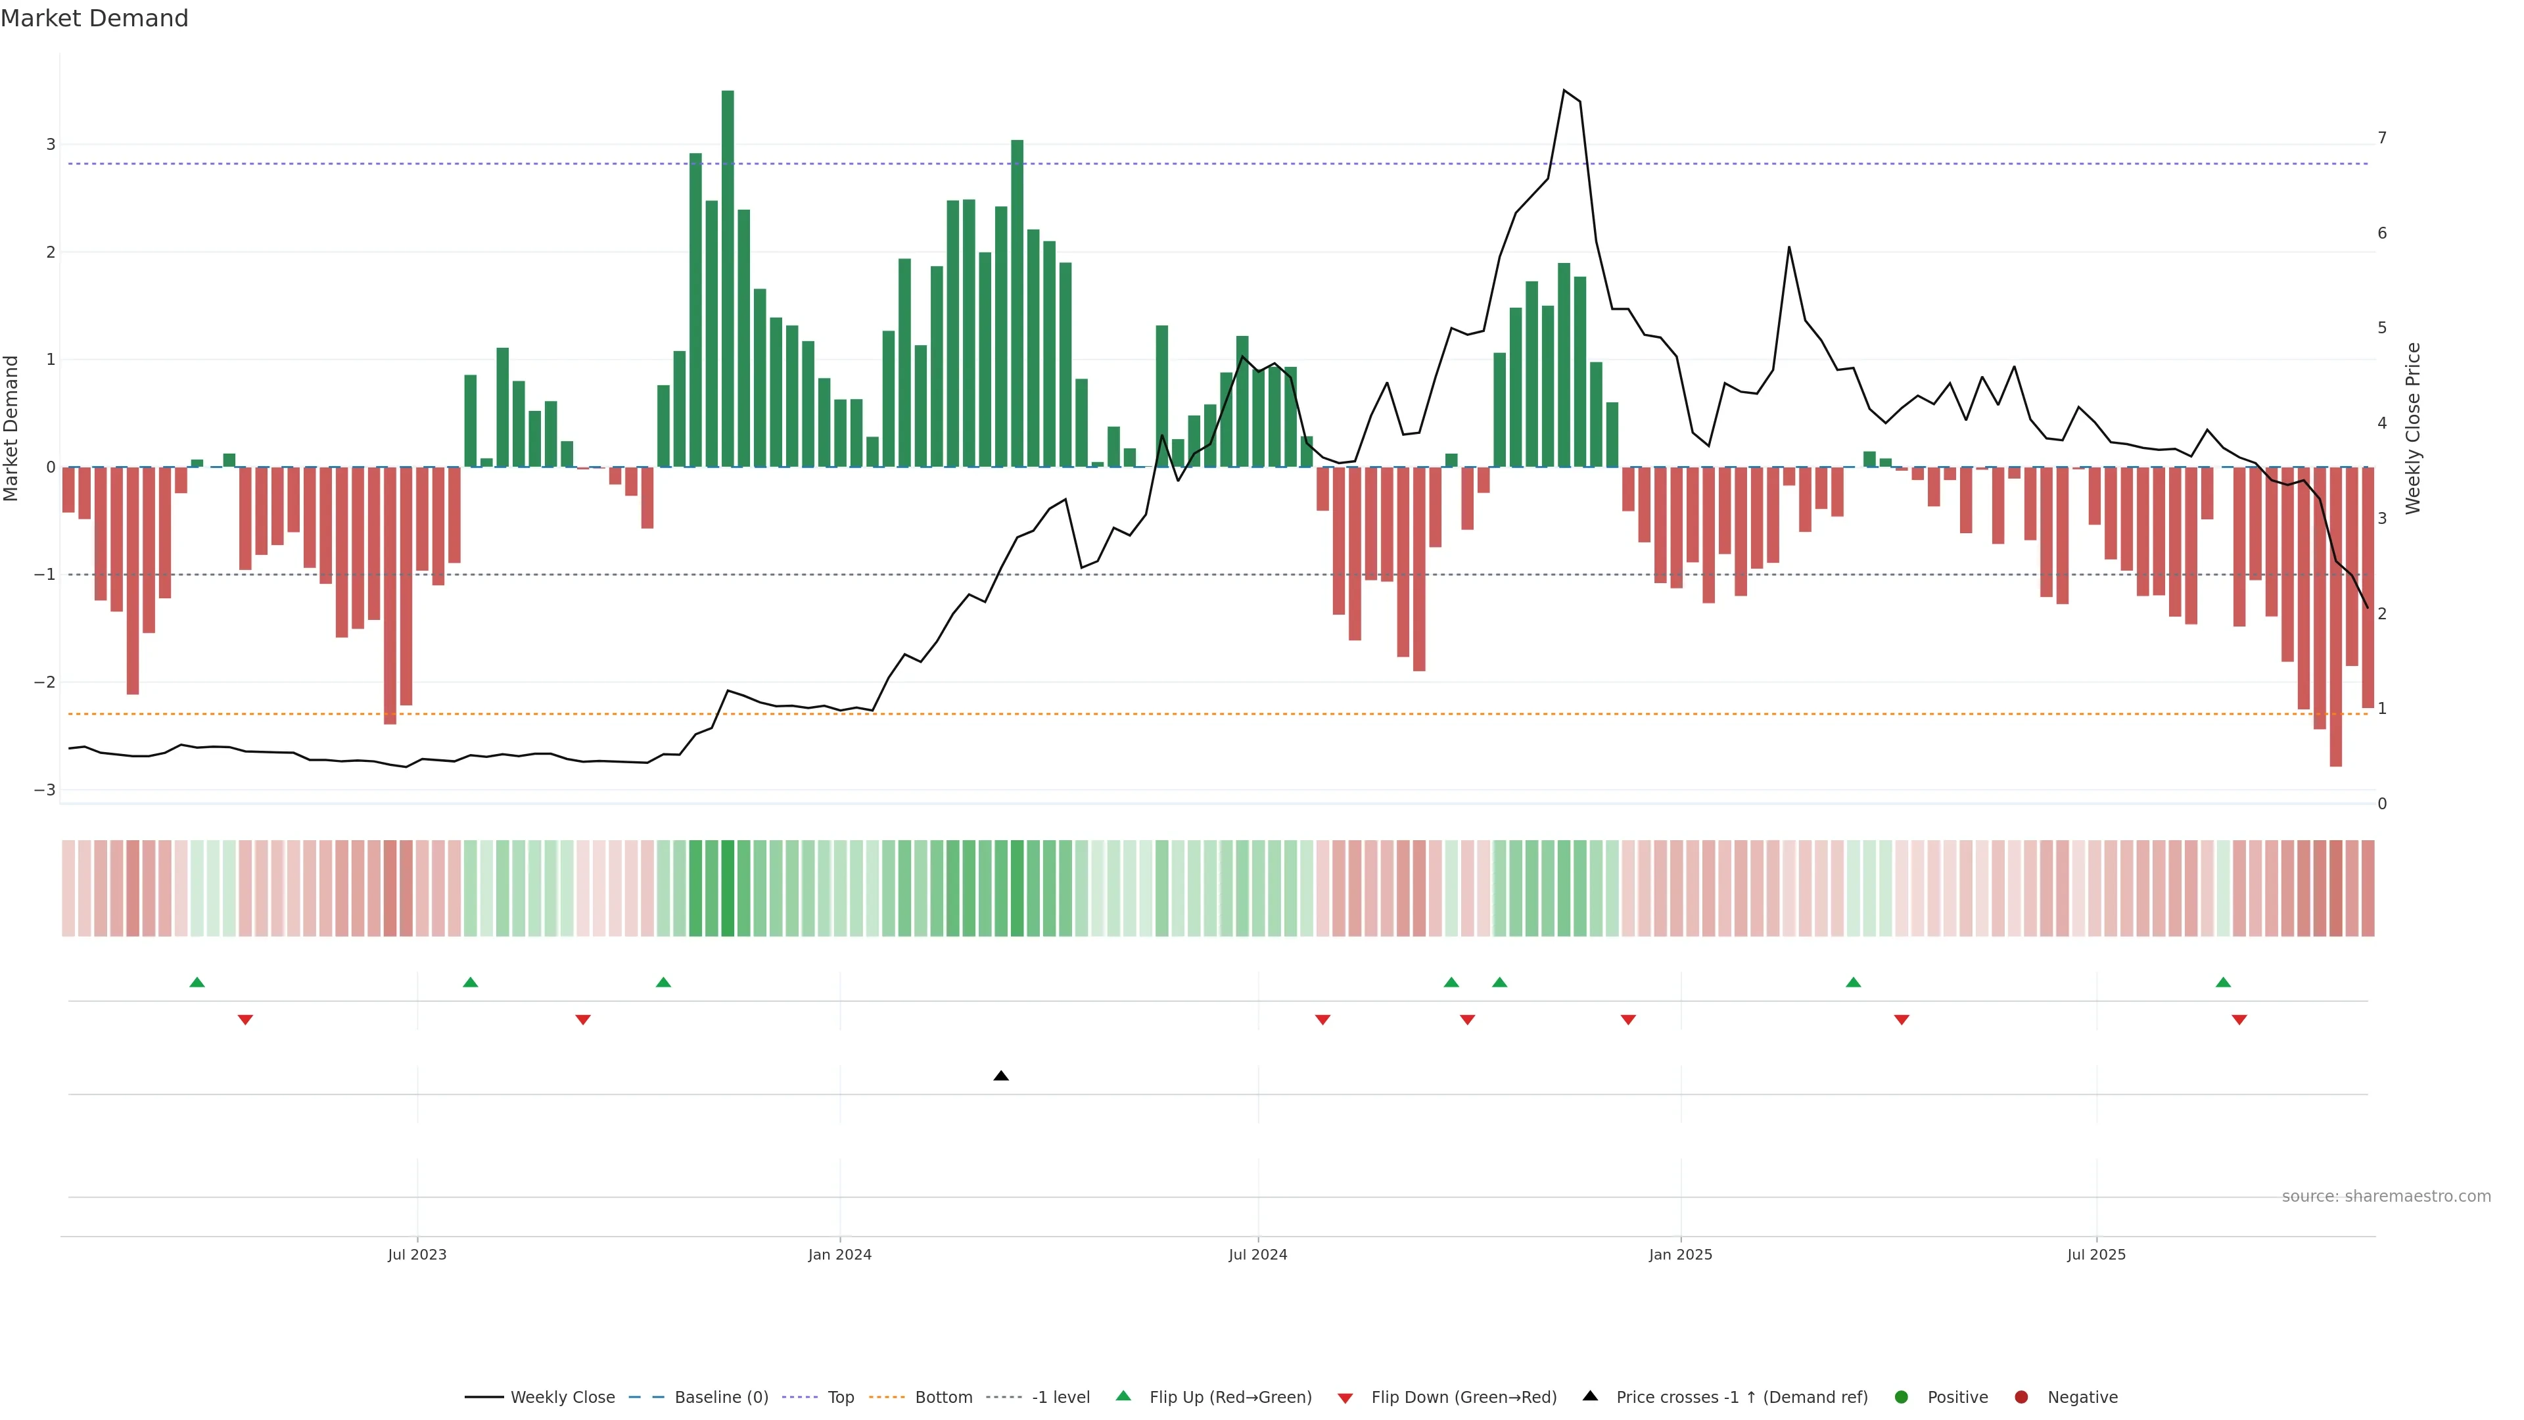Click the darkest green heatmap strip cell
This screenshot has height=1420, width=2524.
pyautogui.click(x=728, y=888)
